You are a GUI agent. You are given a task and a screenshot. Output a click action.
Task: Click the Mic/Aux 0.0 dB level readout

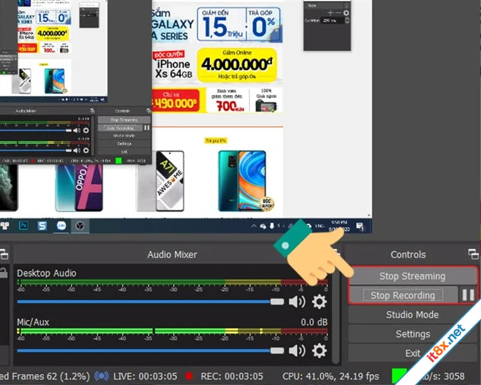coord(314,322)
